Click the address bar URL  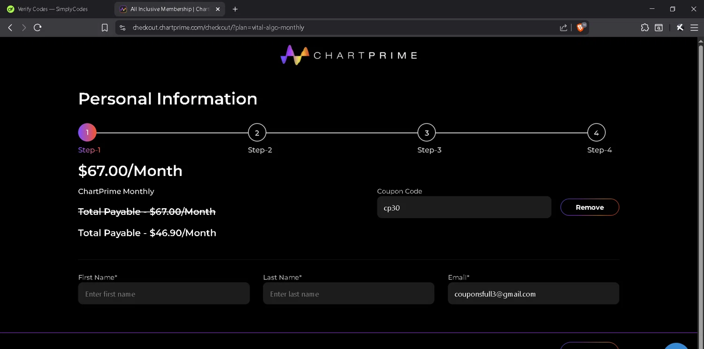[x=218, y=28]
